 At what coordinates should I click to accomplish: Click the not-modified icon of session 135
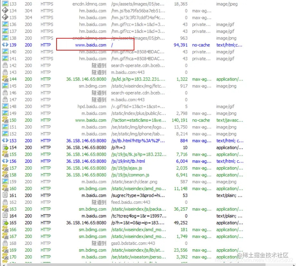click(5, 17)
